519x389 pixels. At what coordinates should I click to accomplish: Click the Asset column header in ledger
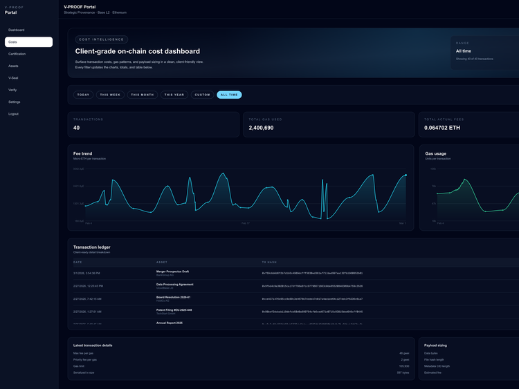(x=161, y=263)
